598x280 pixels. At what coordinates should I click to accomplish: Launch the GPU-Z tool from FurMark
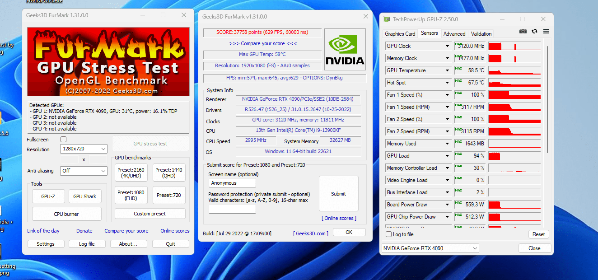point(48,196)
